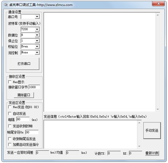Click send area scrollbar up arrow
The image size is (168, 163).
pos(139,123)
